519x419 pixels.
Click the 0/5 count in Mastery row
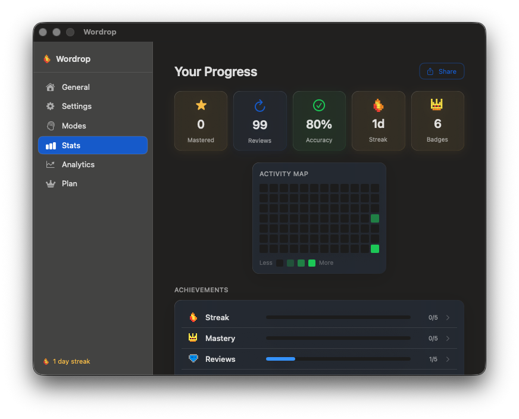click(433, 338)
